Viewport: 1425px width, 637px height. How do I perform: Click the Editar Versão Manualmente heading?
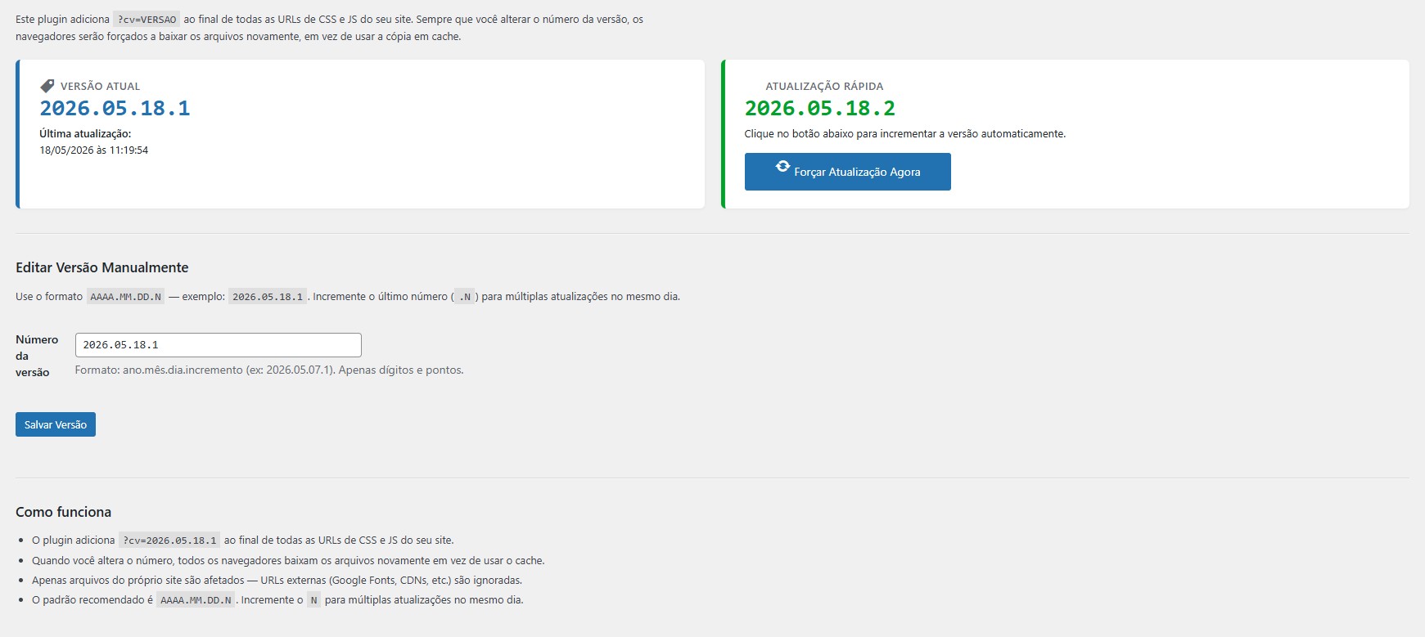[x=102, y=267]
